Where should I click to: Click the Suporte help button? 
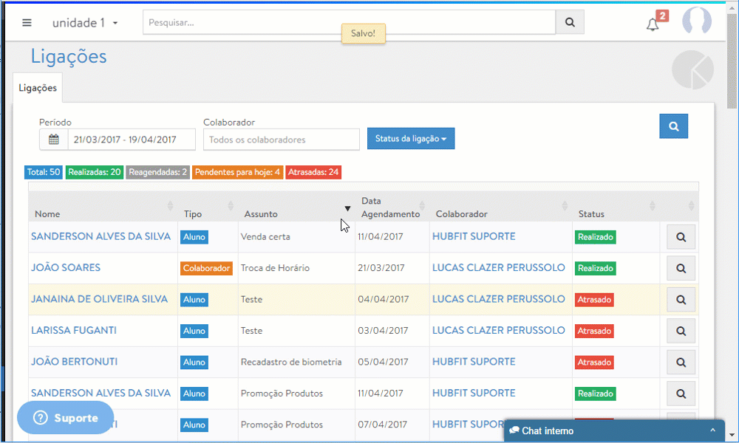(66, 418)
